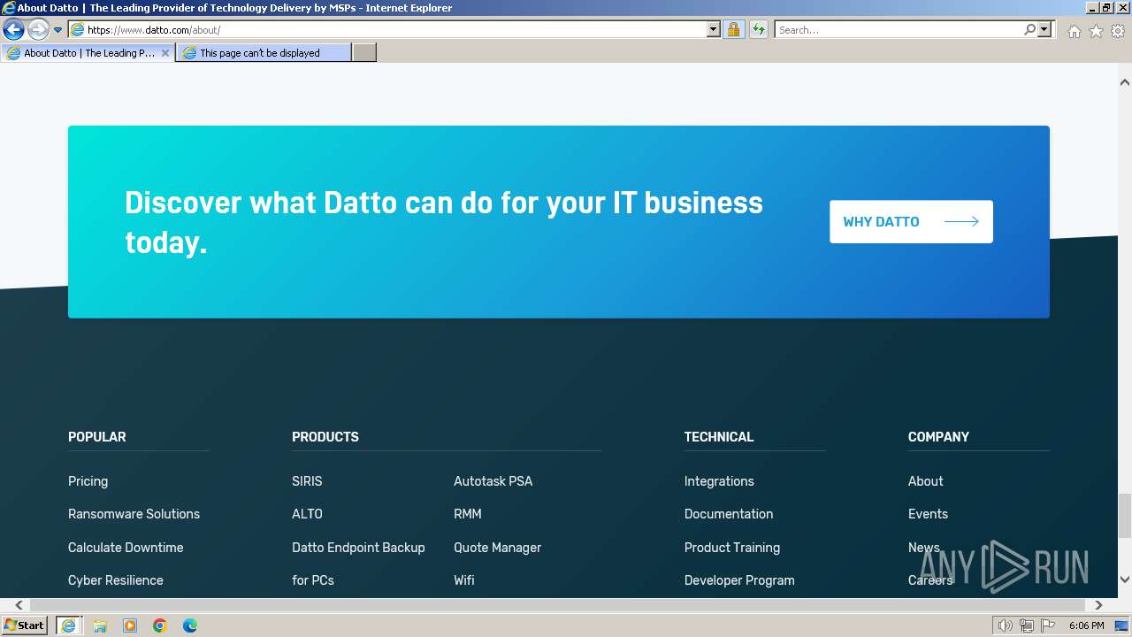The image size is (1132, 637).
Task: Open File Explorer from taskbar
Action: coord(100,625)
